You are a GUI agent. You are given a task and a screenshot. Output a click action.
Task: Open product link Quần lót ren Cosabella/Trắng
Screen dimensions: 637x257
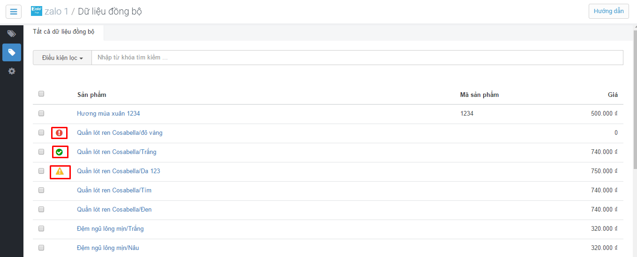(117, 152)
